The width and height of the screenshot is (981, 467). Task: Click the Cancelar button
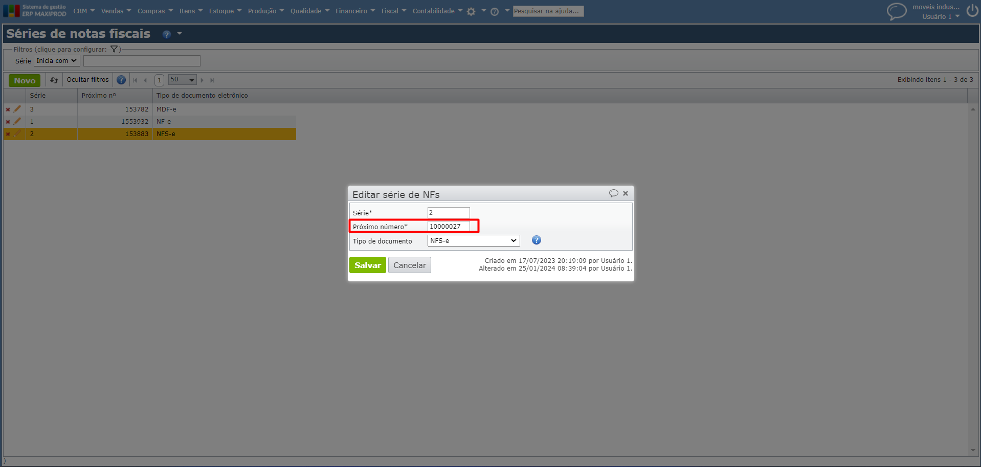(x=410, y=265)
